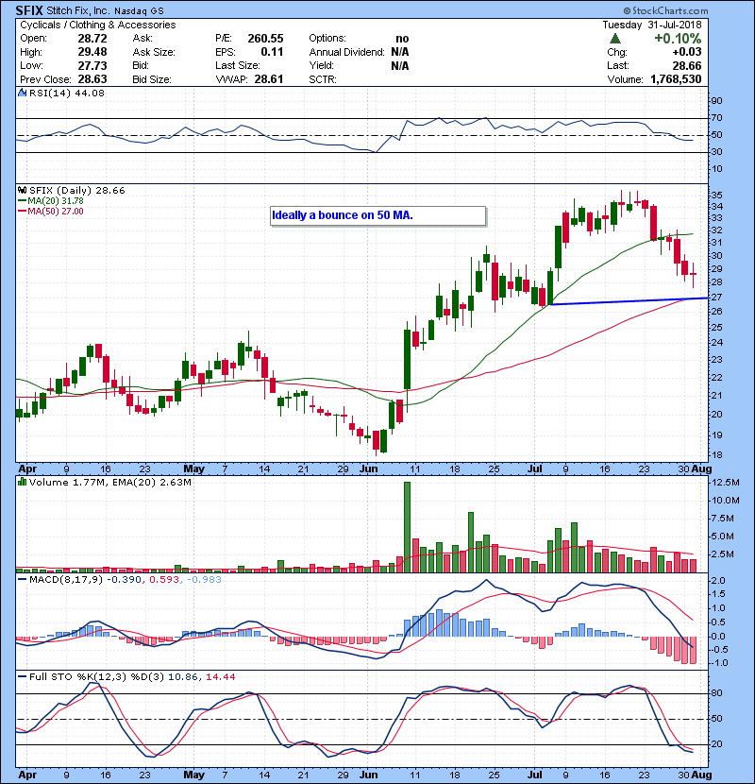Click the 35 price axis label
This screenshot has height=784, width=755.
(716, 195)
